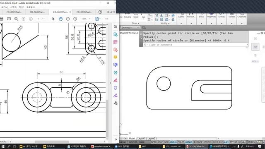
Task: Switch to the last 2D-06(Offset PDF tab
Action: point(84,12)
